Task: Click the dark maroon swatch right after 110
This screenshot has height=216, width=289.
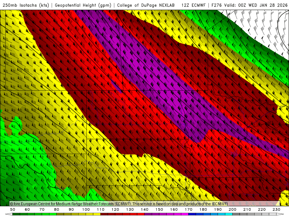Action: coord(104,214)
